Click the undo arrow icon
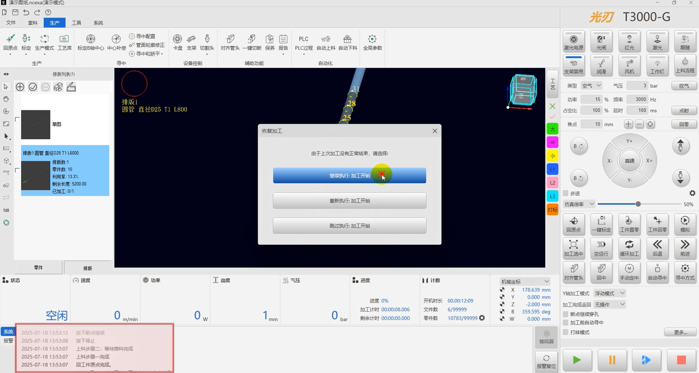 tap(26, 12)
